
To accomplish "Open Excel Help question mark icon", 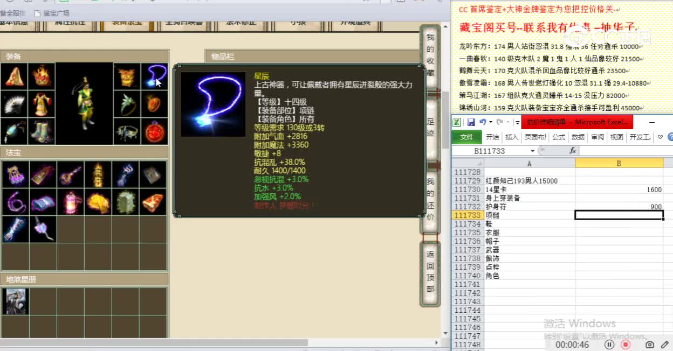I will pos(670,137).
